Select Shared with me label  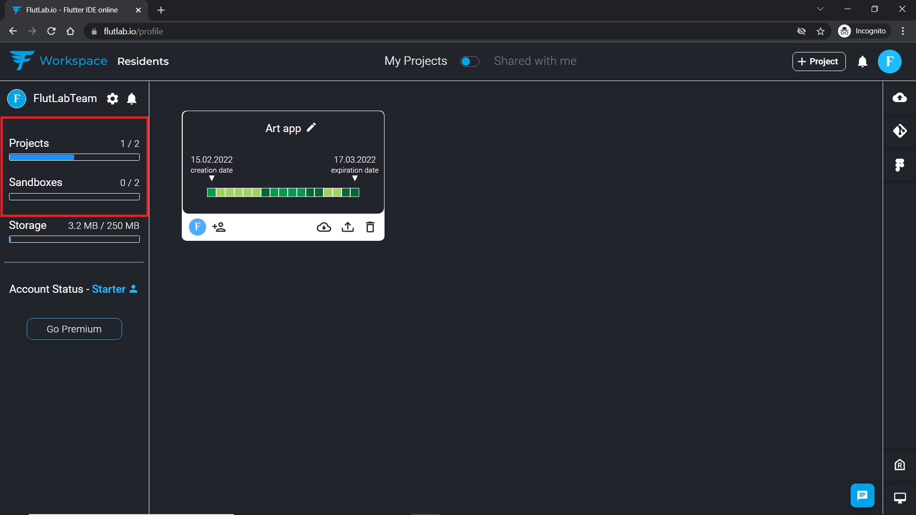535,61
